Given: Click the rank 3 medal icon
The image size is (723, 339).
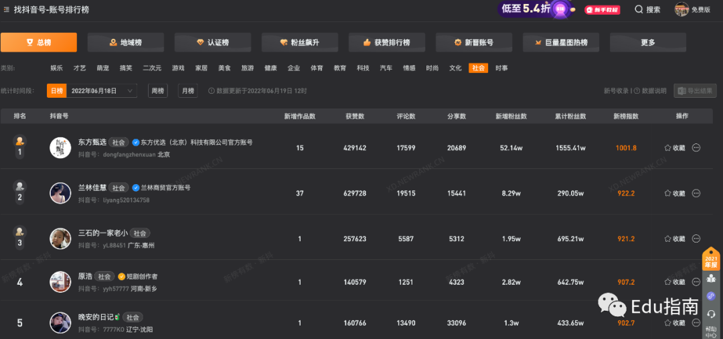Looking at the screenshot, I should pos(19,232).
